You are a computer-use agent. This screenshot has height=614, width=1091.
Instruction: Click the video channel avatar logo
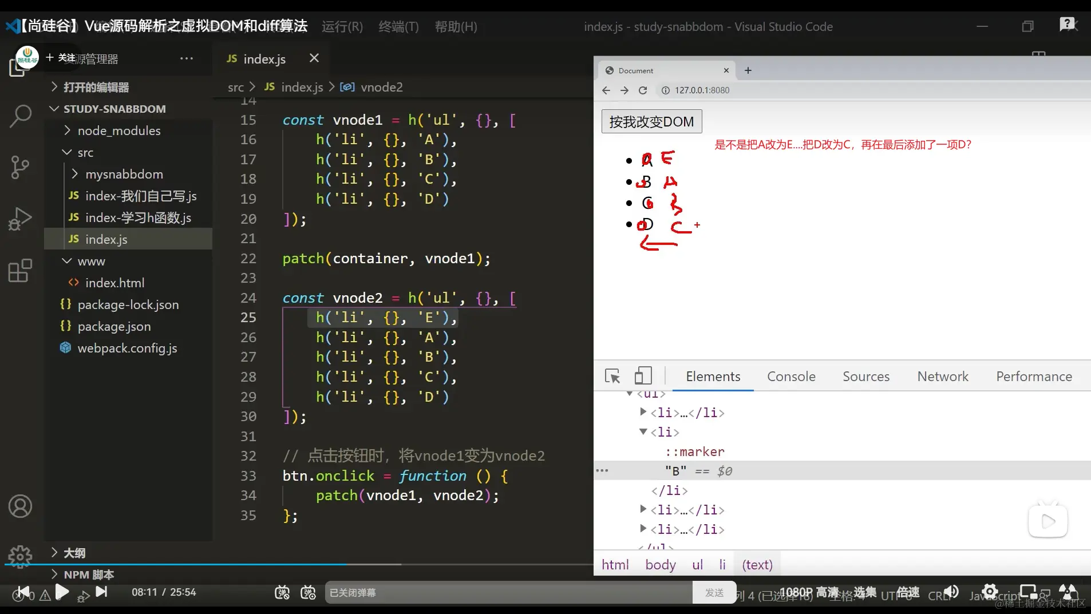27,57
